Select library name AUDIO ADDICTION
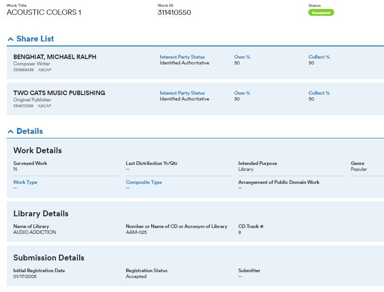This screenshot has height=292, width=384. pyautogui.click(x=35, y=232)
